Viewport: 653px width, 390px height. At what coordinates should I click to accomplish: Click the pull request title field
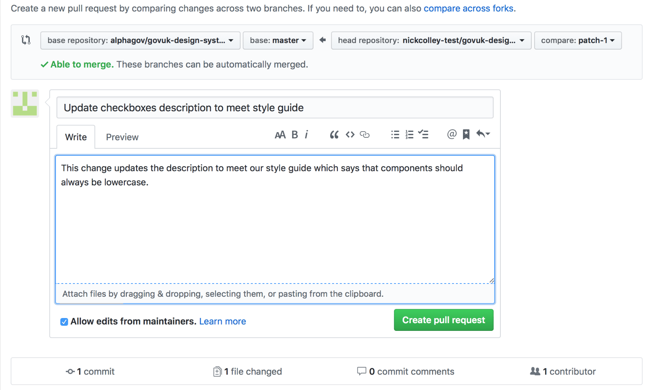coord(275,108)
